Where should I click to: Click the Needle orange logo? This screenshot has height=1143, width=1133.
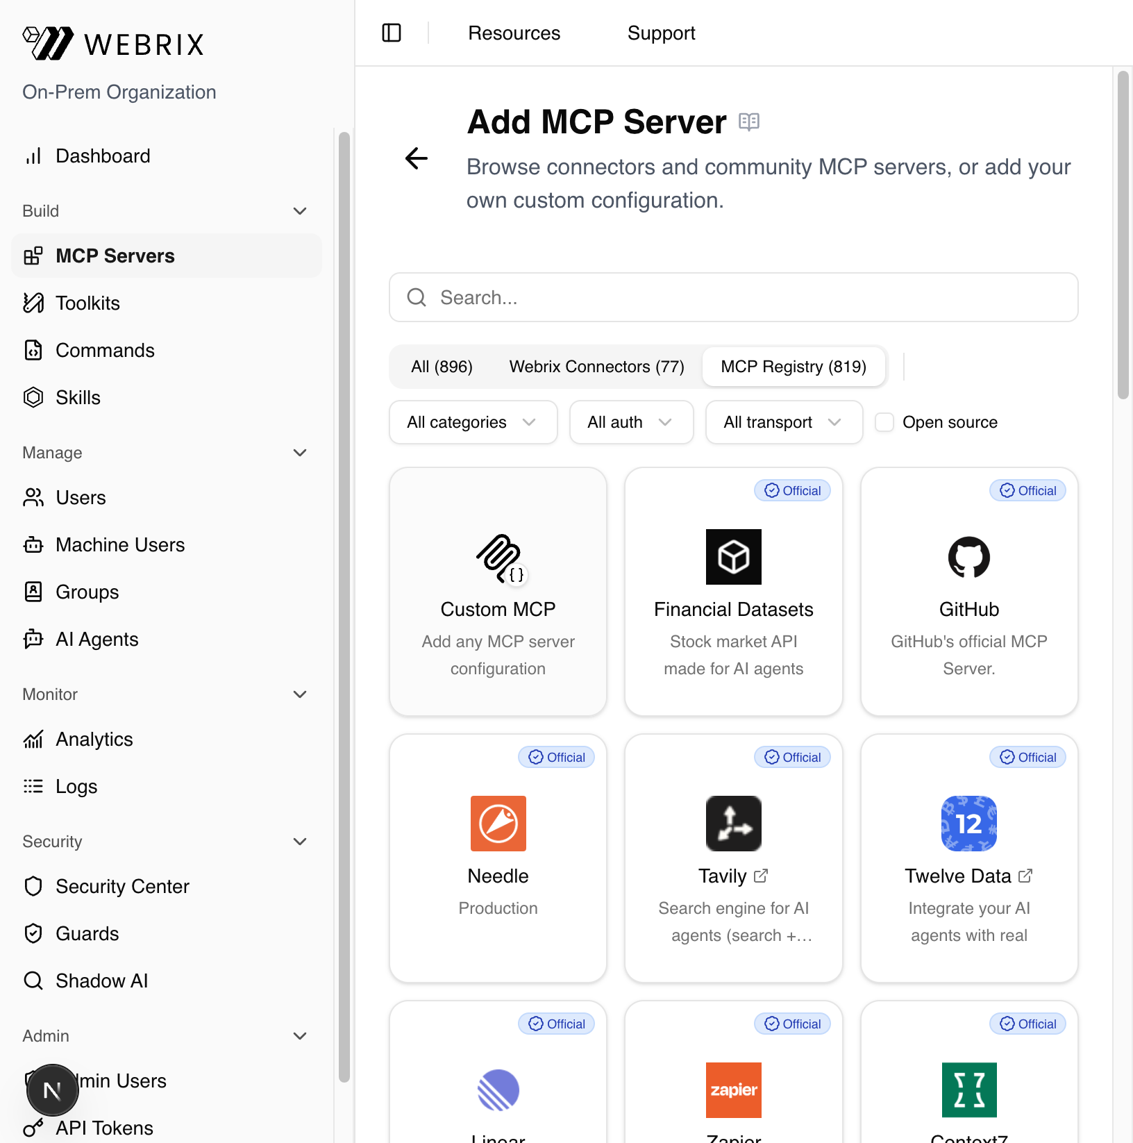pyautogui.click(x=498, y=824)
